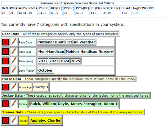Click the Bets value 43
Image resolution: width=165 pixels, height=130 pixels.
click(x=5, y=13)
